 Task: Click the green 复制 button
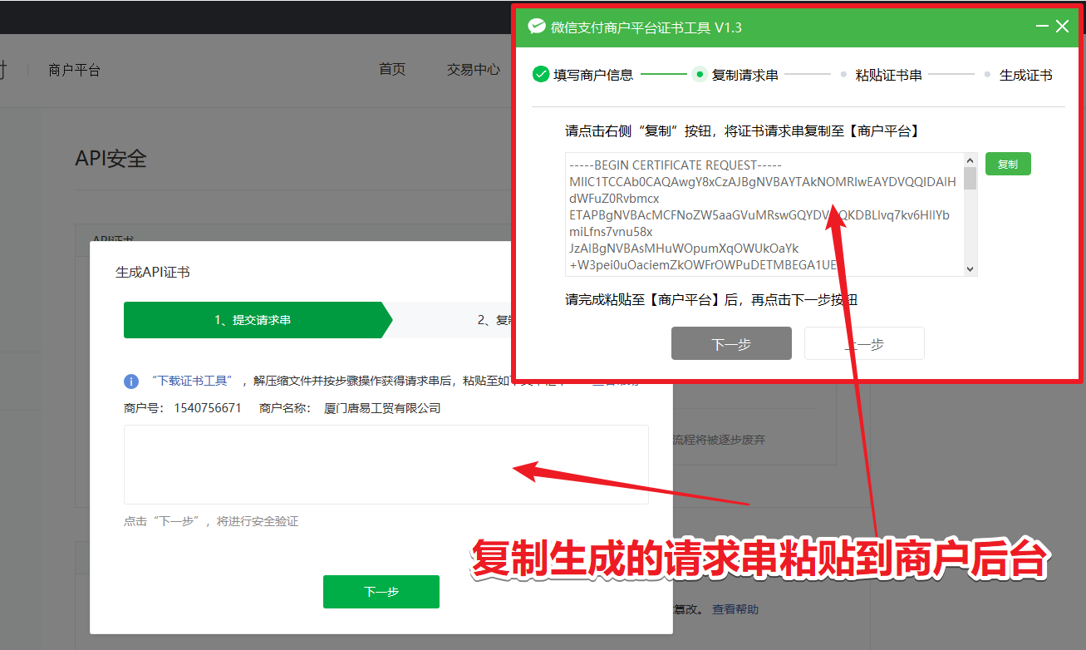click(x=1008, y=165)
